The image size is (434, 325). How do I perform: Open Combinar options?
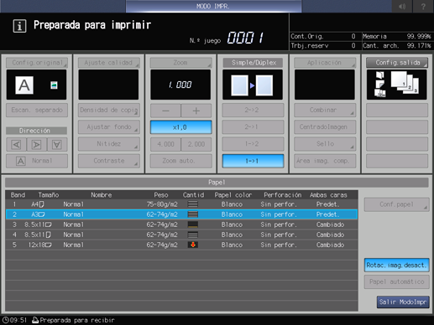[x=325, y=111]
